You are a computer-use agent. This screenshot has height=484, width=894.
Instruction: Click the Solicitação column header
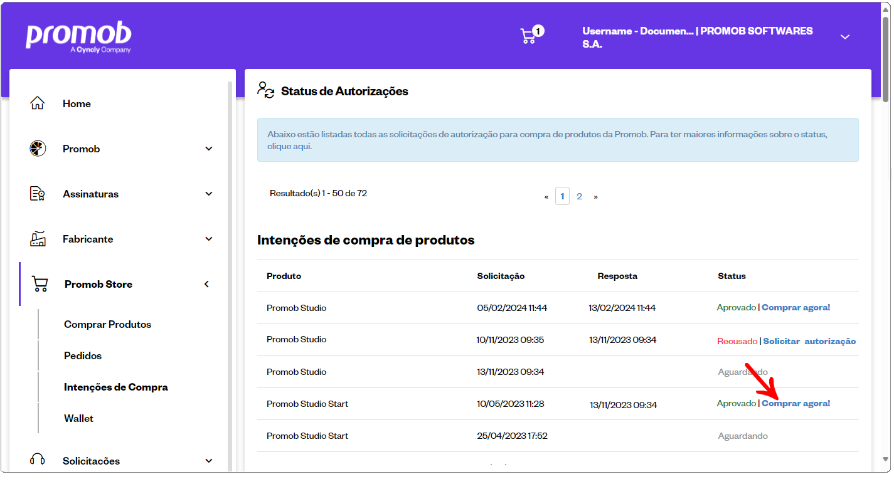click(501, 276)
